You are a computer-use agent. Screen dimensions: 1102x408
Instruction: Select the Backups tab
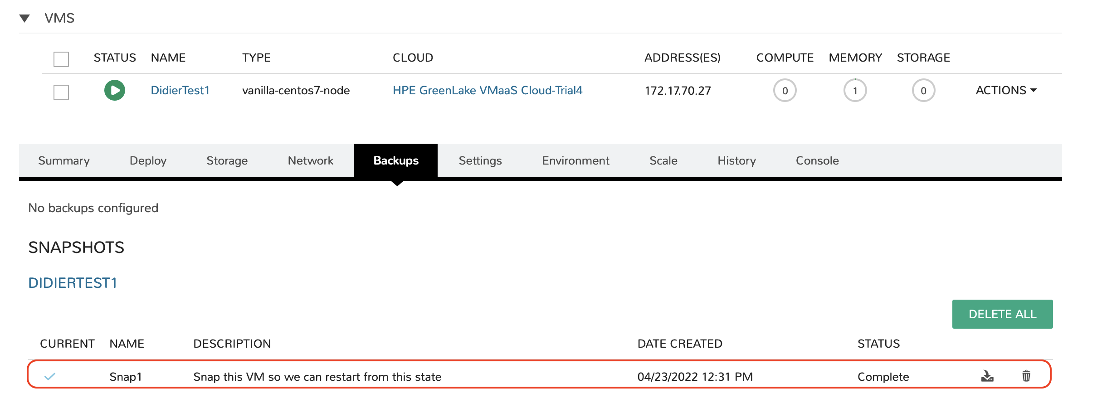pyautogui.click(x=396, y=160)
